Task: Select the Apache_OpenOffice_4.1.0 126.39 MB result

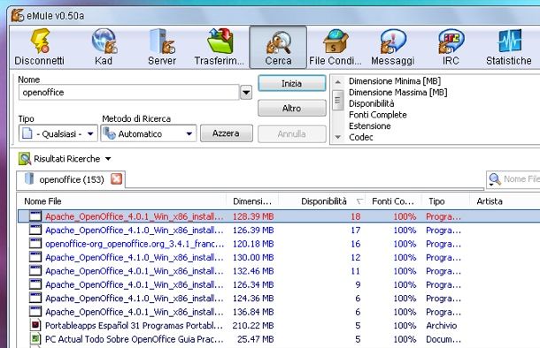Action: tap(279, 230)
